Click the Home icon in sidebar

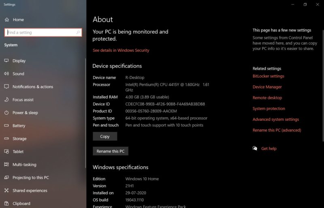pos(7,19)
